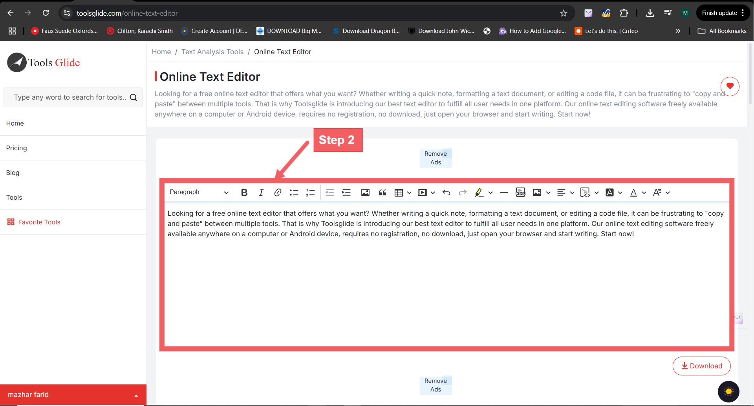
Task: Click the insert HTML embed icon
Action: [520, 192]
